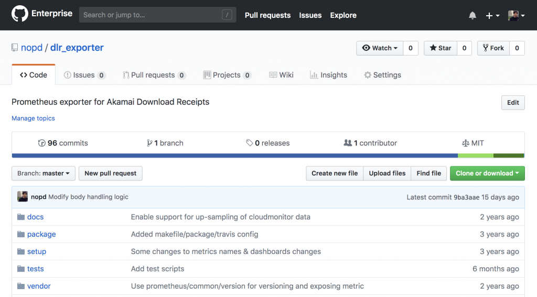Switch to the repository Issues tab
The height and width of the screenshot is (297, 537).
click(84, 75)
